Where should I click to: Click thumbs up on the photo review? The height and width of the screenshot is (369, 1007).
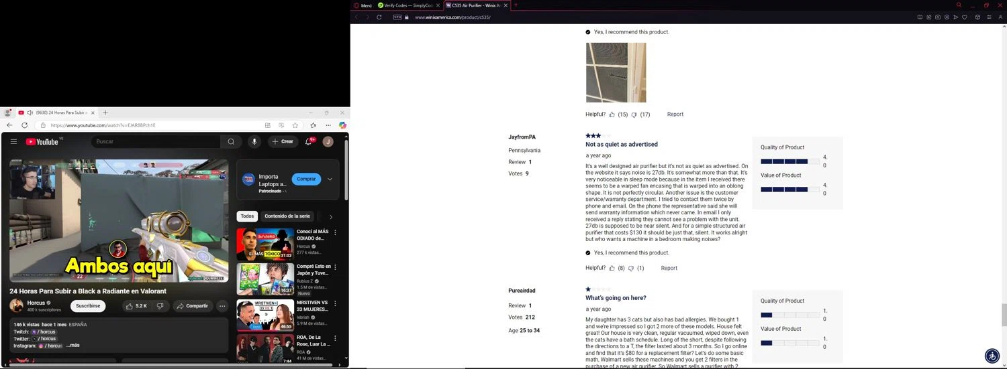point(612,115)
